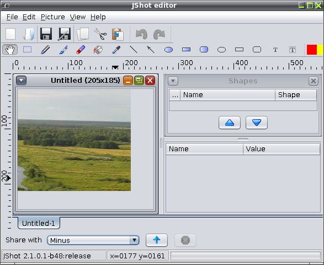Open the Edit menu
Image resolution: width=324 pixels, height=265 pixels.
click(29, 17)
